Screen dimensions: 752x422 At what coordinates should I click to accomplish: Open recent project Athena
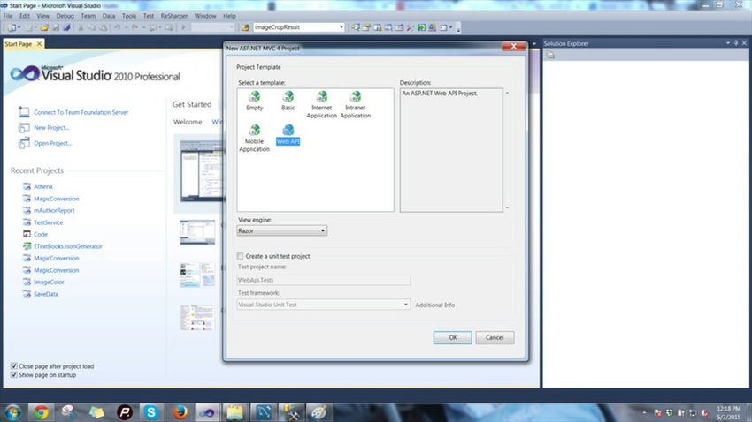pyautogui.click(x=43, y=186)
